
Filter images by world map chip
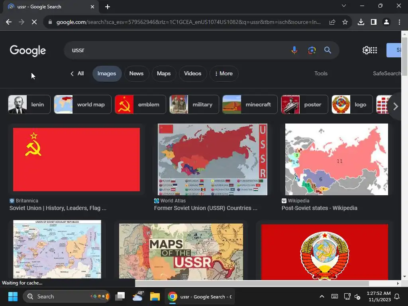pos(82,104)
